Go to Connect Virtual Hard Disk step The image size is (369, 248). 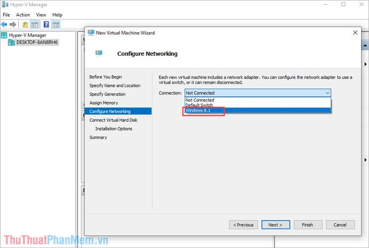click(x=113, y=120)
